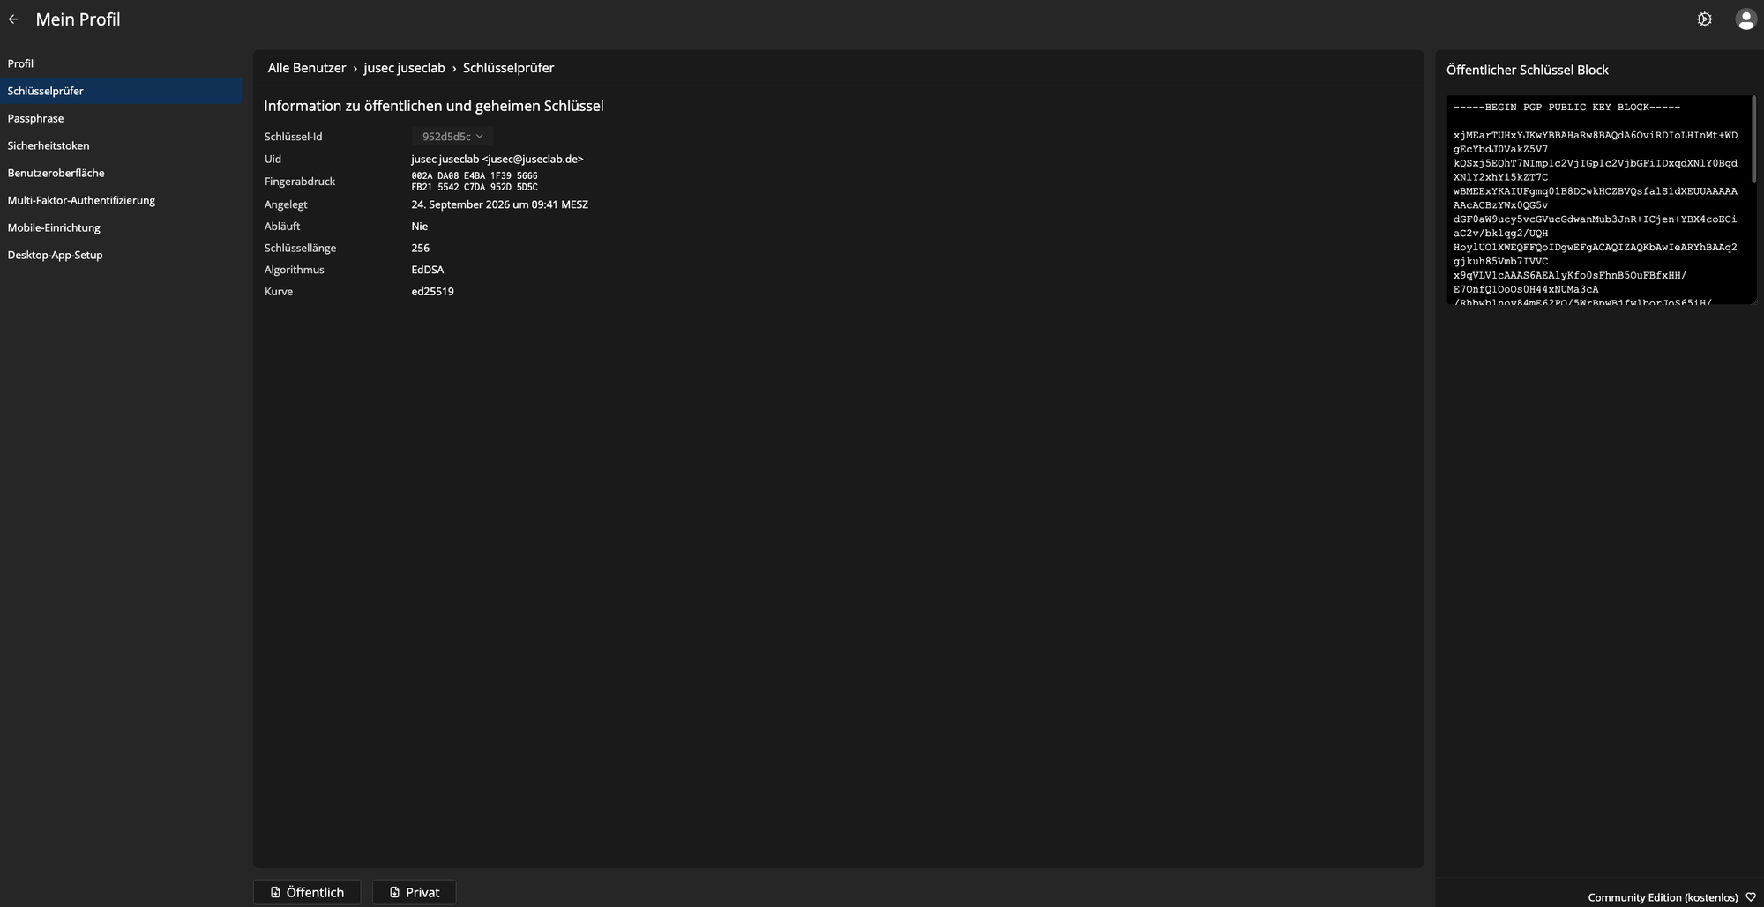
Task: Select Schlüsselprüfer in the sidebar
Action: (x=121, y=91)
